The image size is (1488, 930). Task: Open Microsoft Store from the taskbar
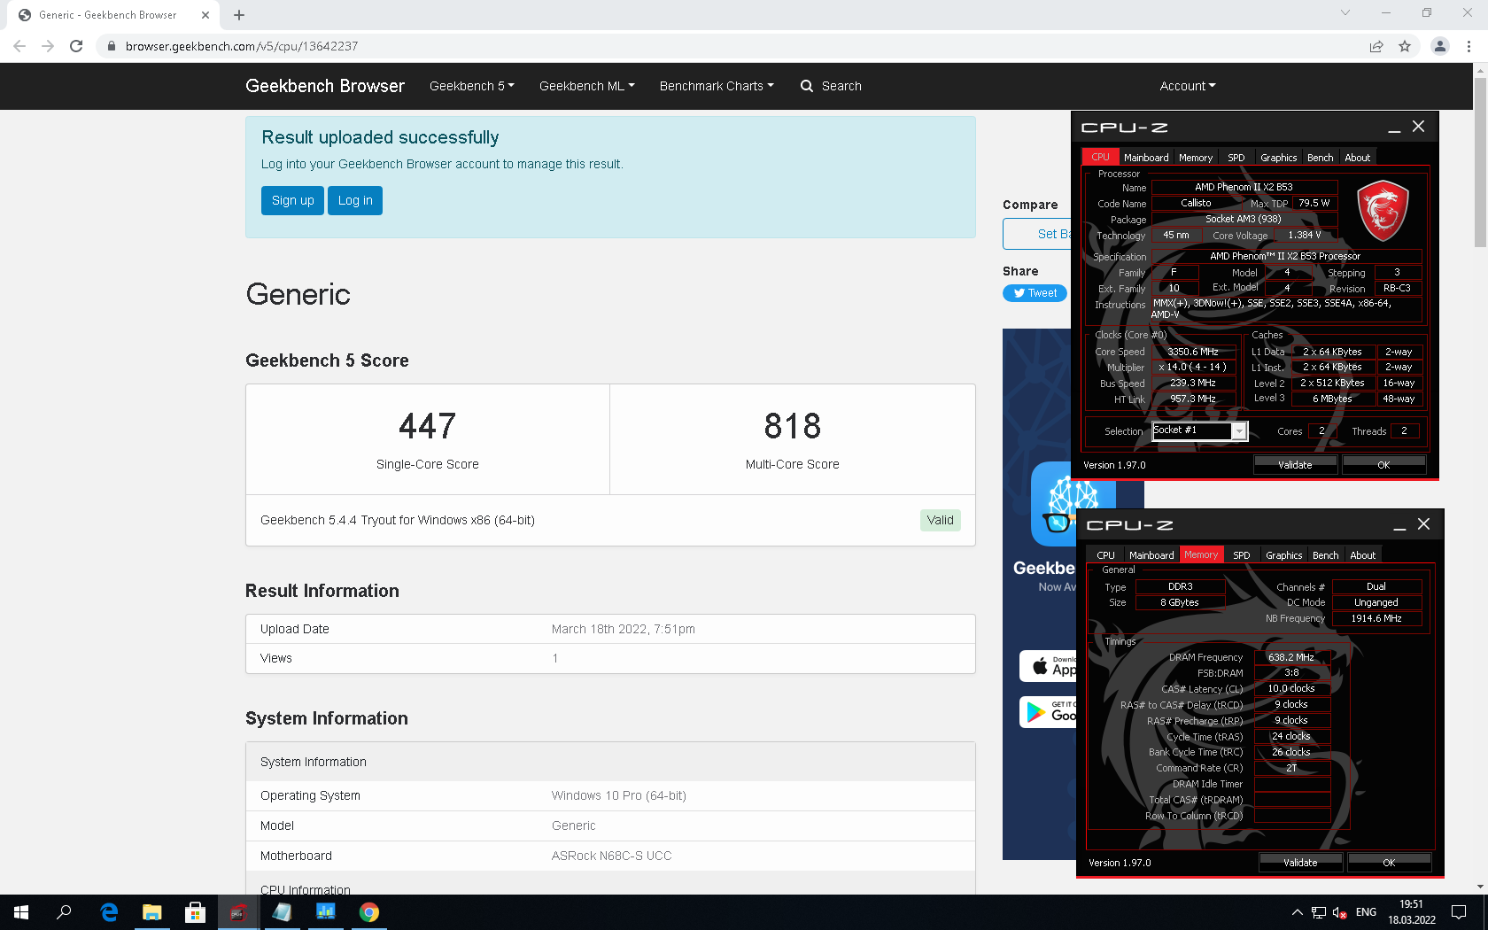[195, 912]
